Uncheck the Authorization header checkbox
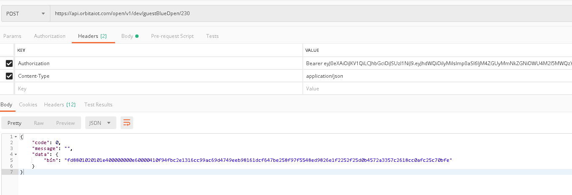 pos(9,63)
